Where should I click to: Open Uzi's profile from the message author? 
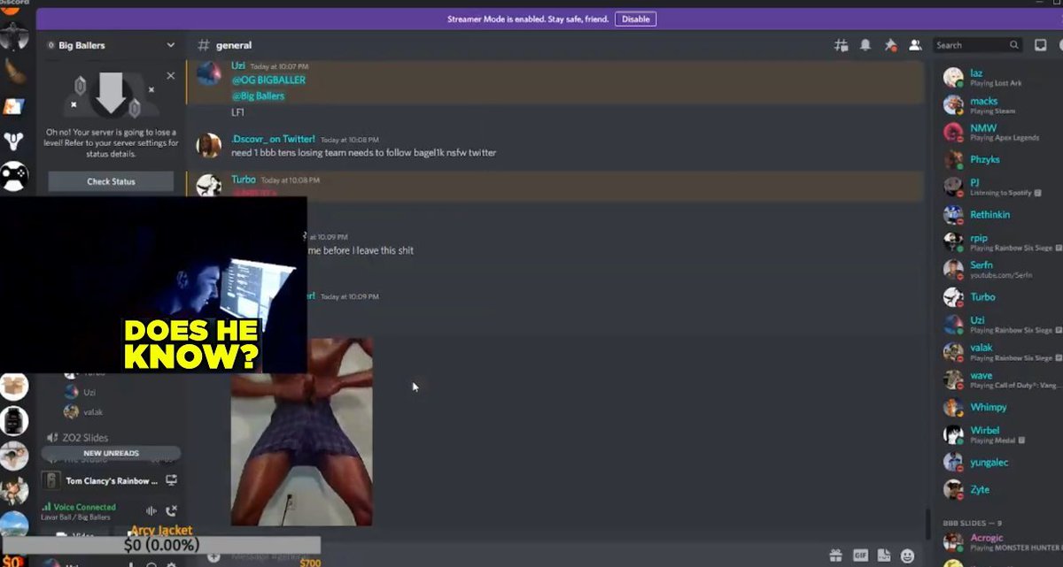tap(238, 65)
